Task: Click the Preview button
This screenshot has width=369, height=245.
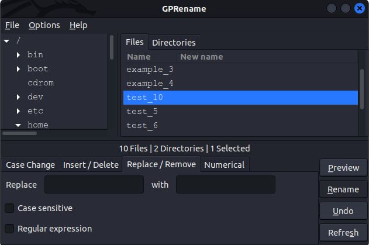Action: pos(343,168)
